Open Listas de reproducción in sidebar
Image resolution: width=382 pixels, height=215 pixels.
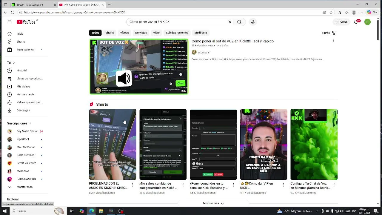click(30, 79)
